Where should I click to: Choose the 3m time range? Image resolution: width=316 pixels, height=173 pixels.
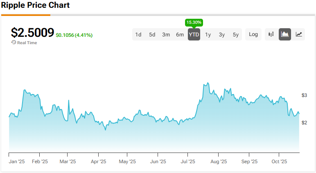click(166, 35)
